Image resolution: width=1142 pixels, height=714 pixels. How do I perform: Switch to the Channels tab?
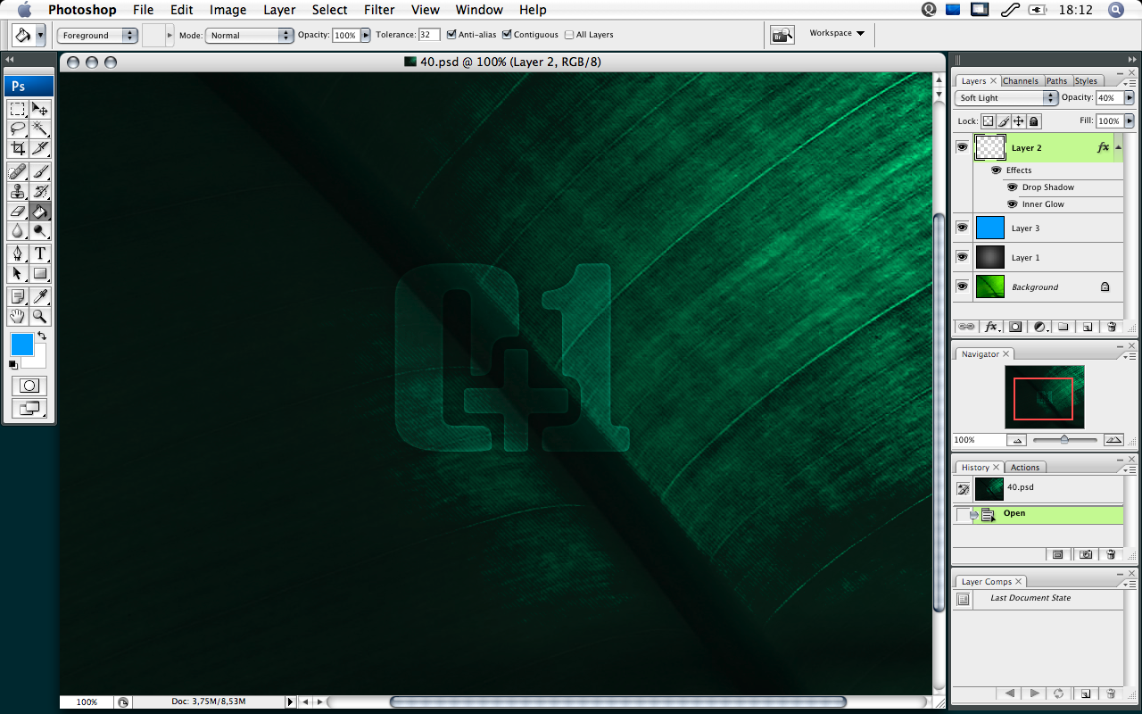[x=1020, y=81]
